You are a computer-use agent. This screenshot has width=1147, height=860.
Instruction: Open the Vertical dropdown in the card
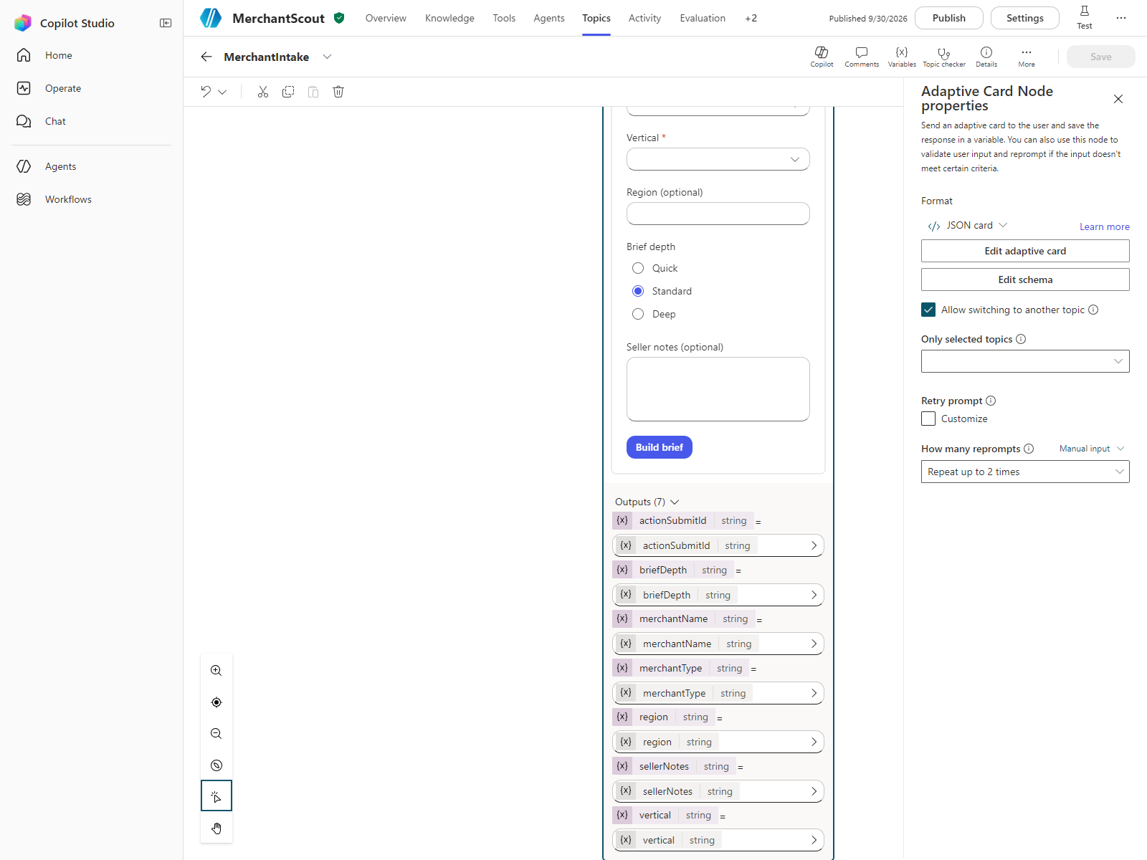718,159
